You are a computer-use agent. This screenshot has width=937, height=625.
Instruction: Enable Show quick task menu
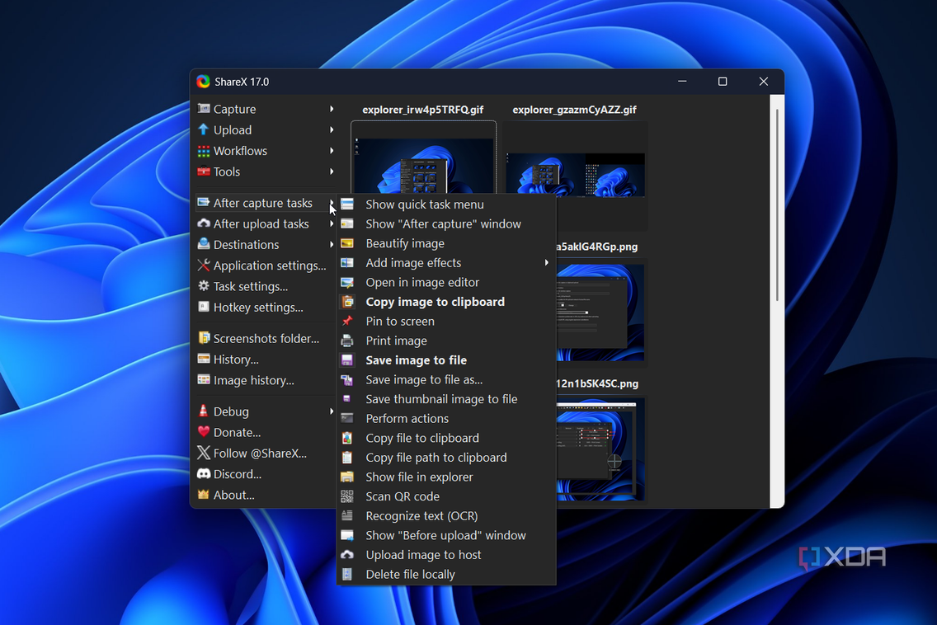point(446,204)
